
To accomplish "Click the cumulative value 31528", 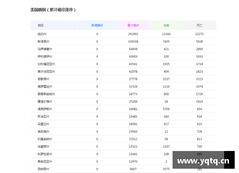I will (x=133, y=86).
